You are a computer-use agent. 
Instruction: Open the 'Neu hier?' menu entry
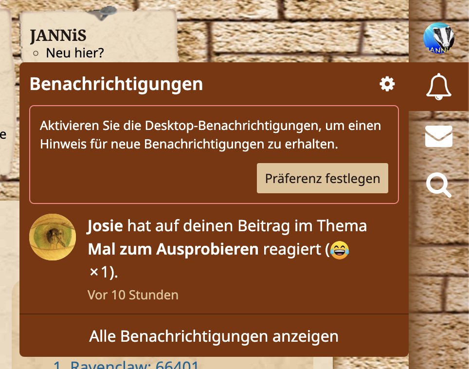pyautogui.click(x=75, y=53)
